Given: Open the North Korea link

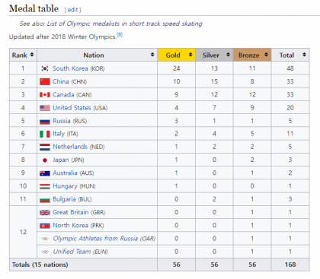Looking at the screenshot, I should (x=70, y=226).
